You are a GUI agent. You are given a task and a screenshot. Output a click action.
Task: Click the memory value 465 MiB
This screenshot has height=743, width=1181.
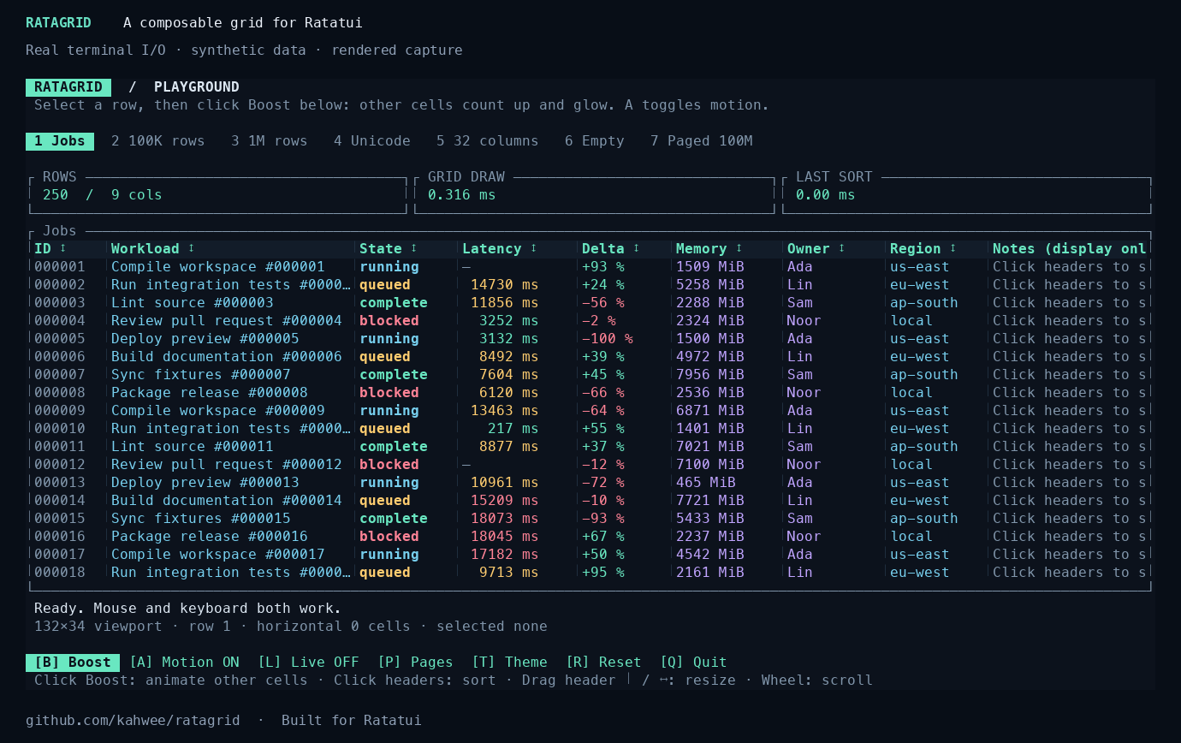click(706, 482)
